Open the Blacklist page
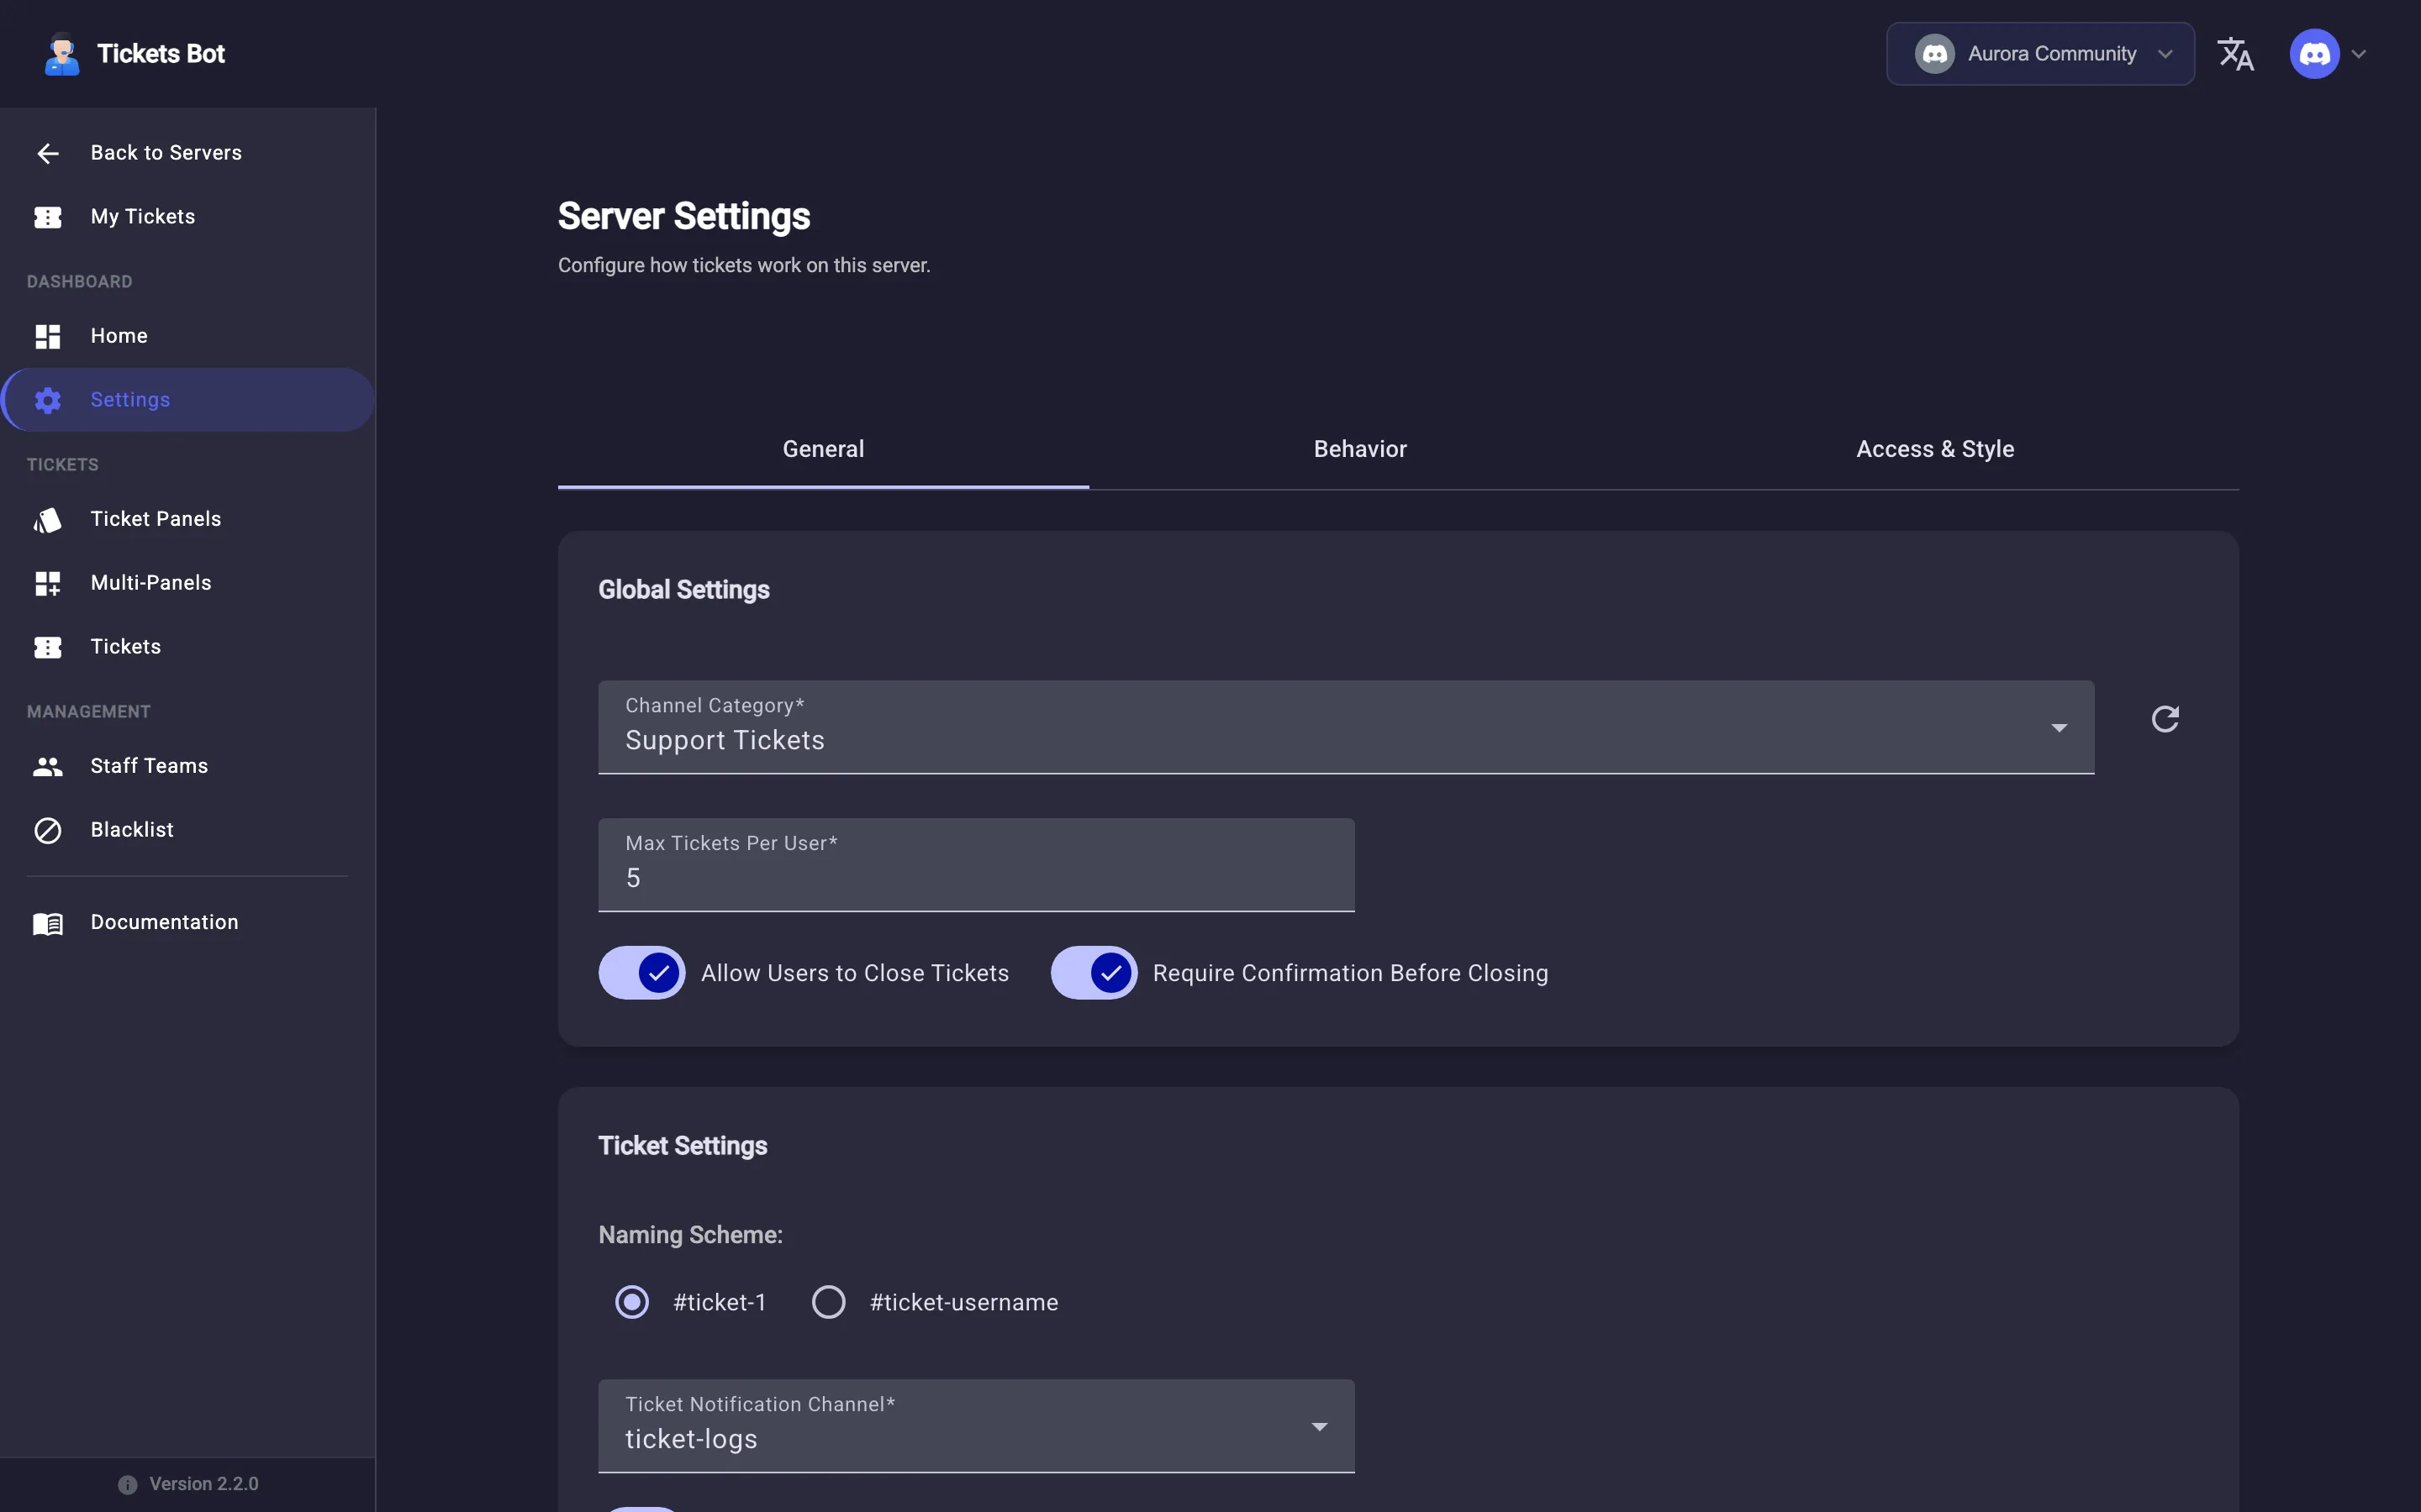The width and height of the screenshot is (2421, 1512). pos(187,830)
